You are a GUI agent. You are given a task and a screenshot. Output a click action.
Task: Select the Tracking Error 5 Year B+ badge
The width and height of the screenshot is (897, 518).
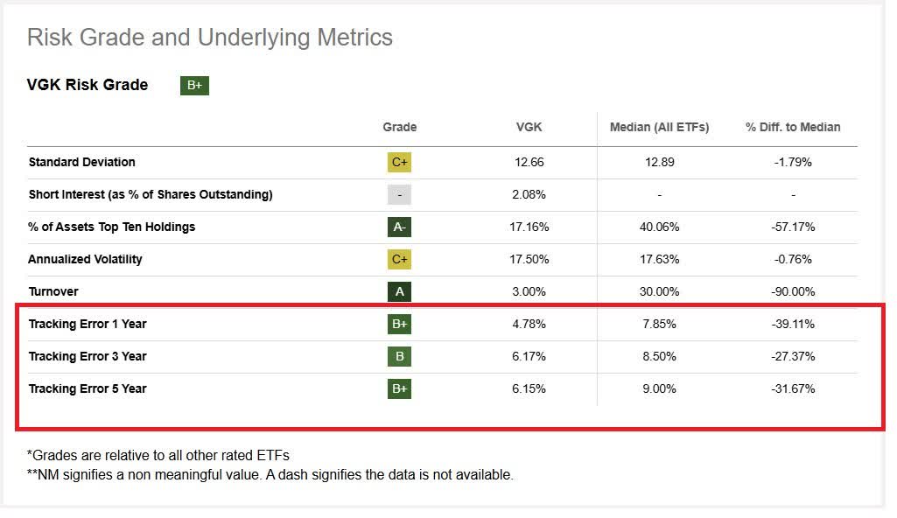coord(399,388)
